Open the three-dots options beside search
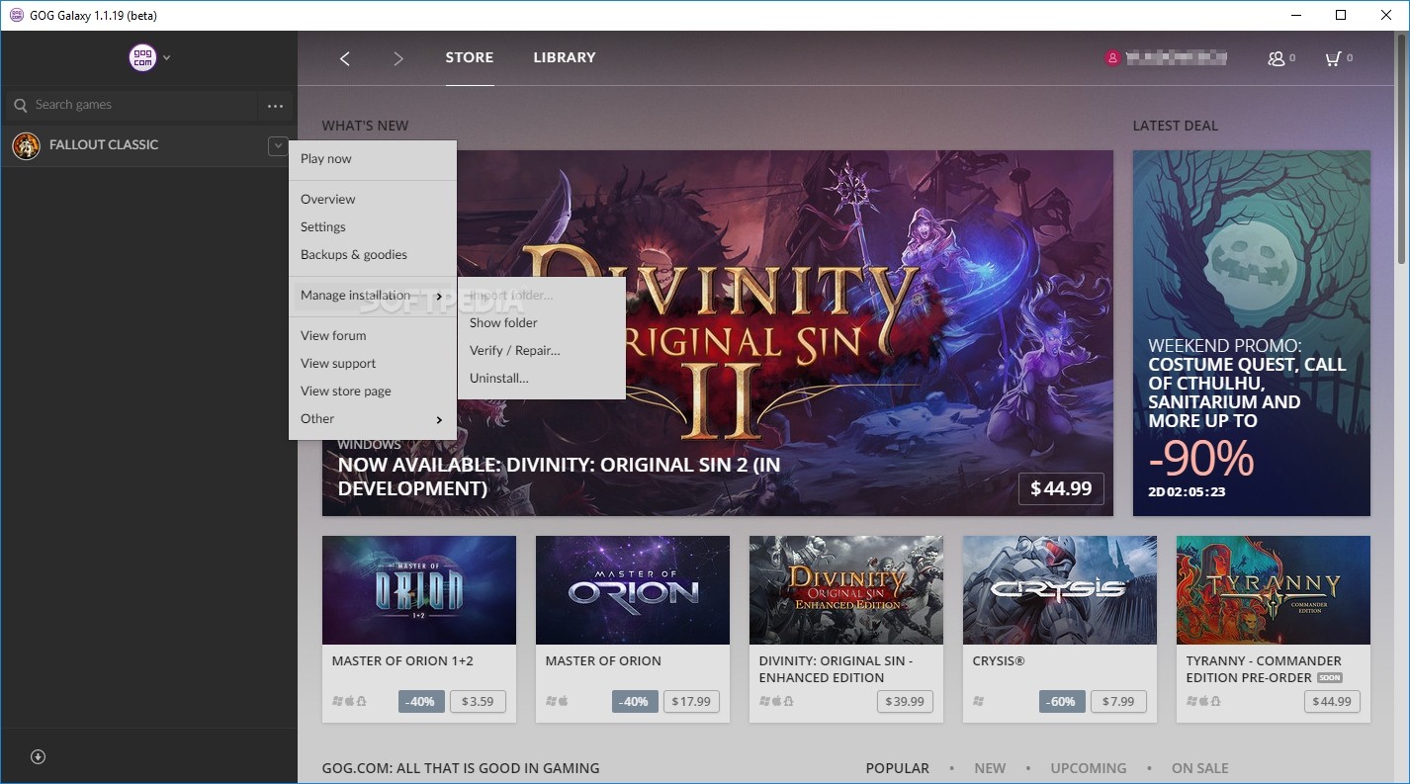 pos(275,106)
